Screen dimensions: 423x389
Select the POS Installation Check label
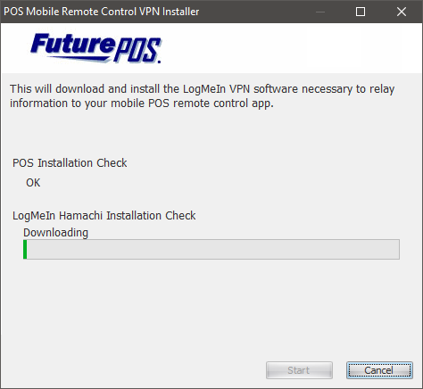(x=70, y=163)
